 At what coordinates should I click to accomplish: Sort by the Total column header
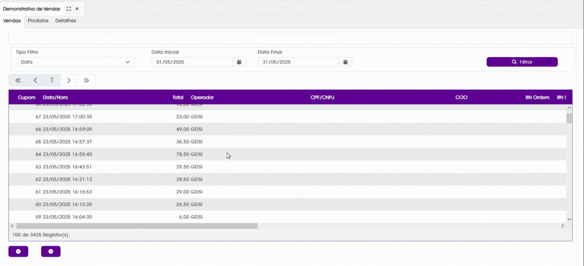[x=178, y=97]
